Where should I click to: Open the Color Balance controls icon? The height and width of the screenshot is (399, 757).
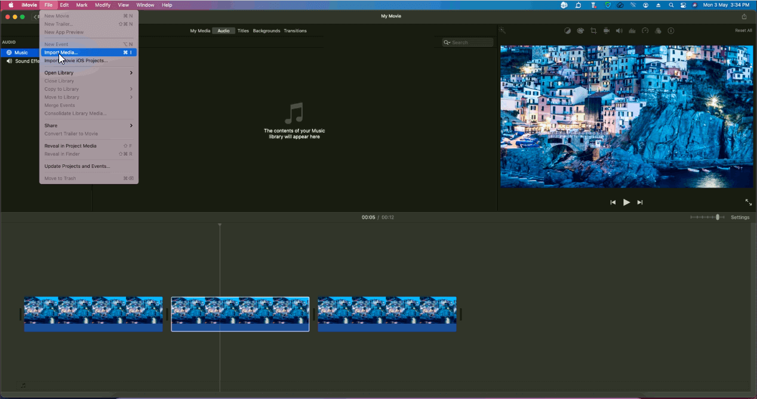(x=567, y=30)
